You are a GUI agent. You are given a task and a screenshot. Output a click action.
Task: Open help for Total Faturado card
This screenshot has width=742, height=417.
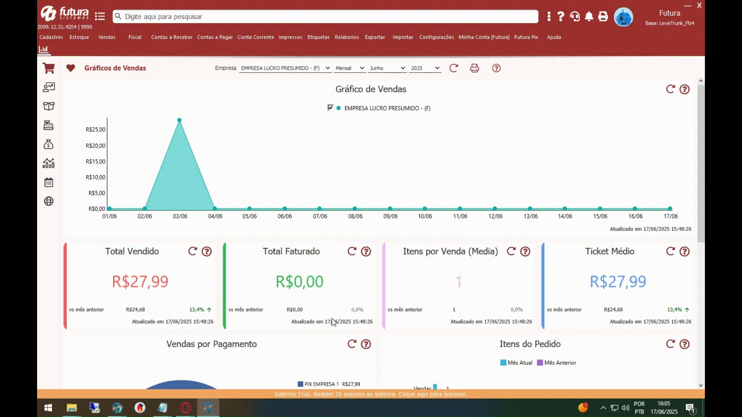[366, 251]
